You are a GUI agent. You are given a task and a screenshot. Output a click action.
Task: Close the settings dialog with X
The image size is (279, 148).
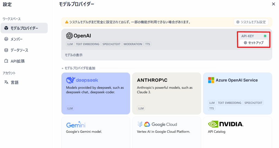(x=273, y=4)
